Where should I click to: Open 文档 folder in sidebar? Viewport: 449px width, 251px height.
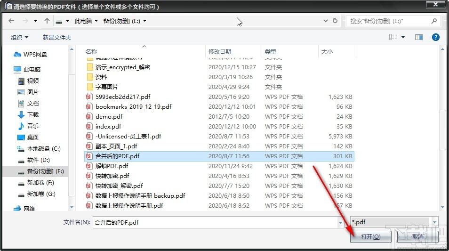pyautogui.click(x=28, y=104)
